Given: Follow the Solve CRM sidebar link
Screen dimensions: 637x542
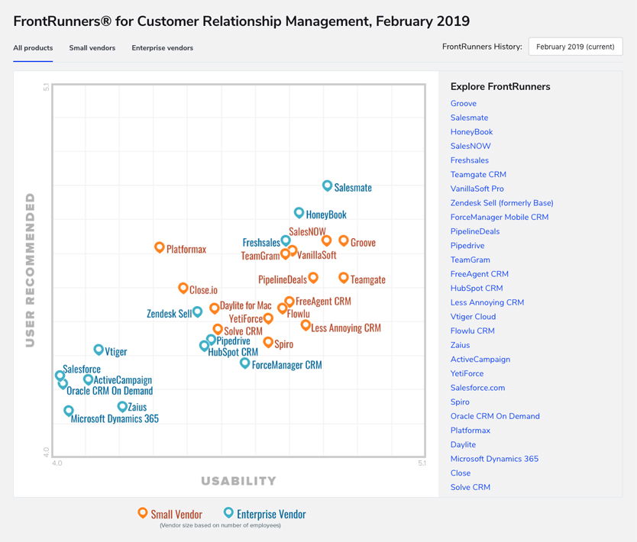Looking at the screenshot, I should (470, 487).
